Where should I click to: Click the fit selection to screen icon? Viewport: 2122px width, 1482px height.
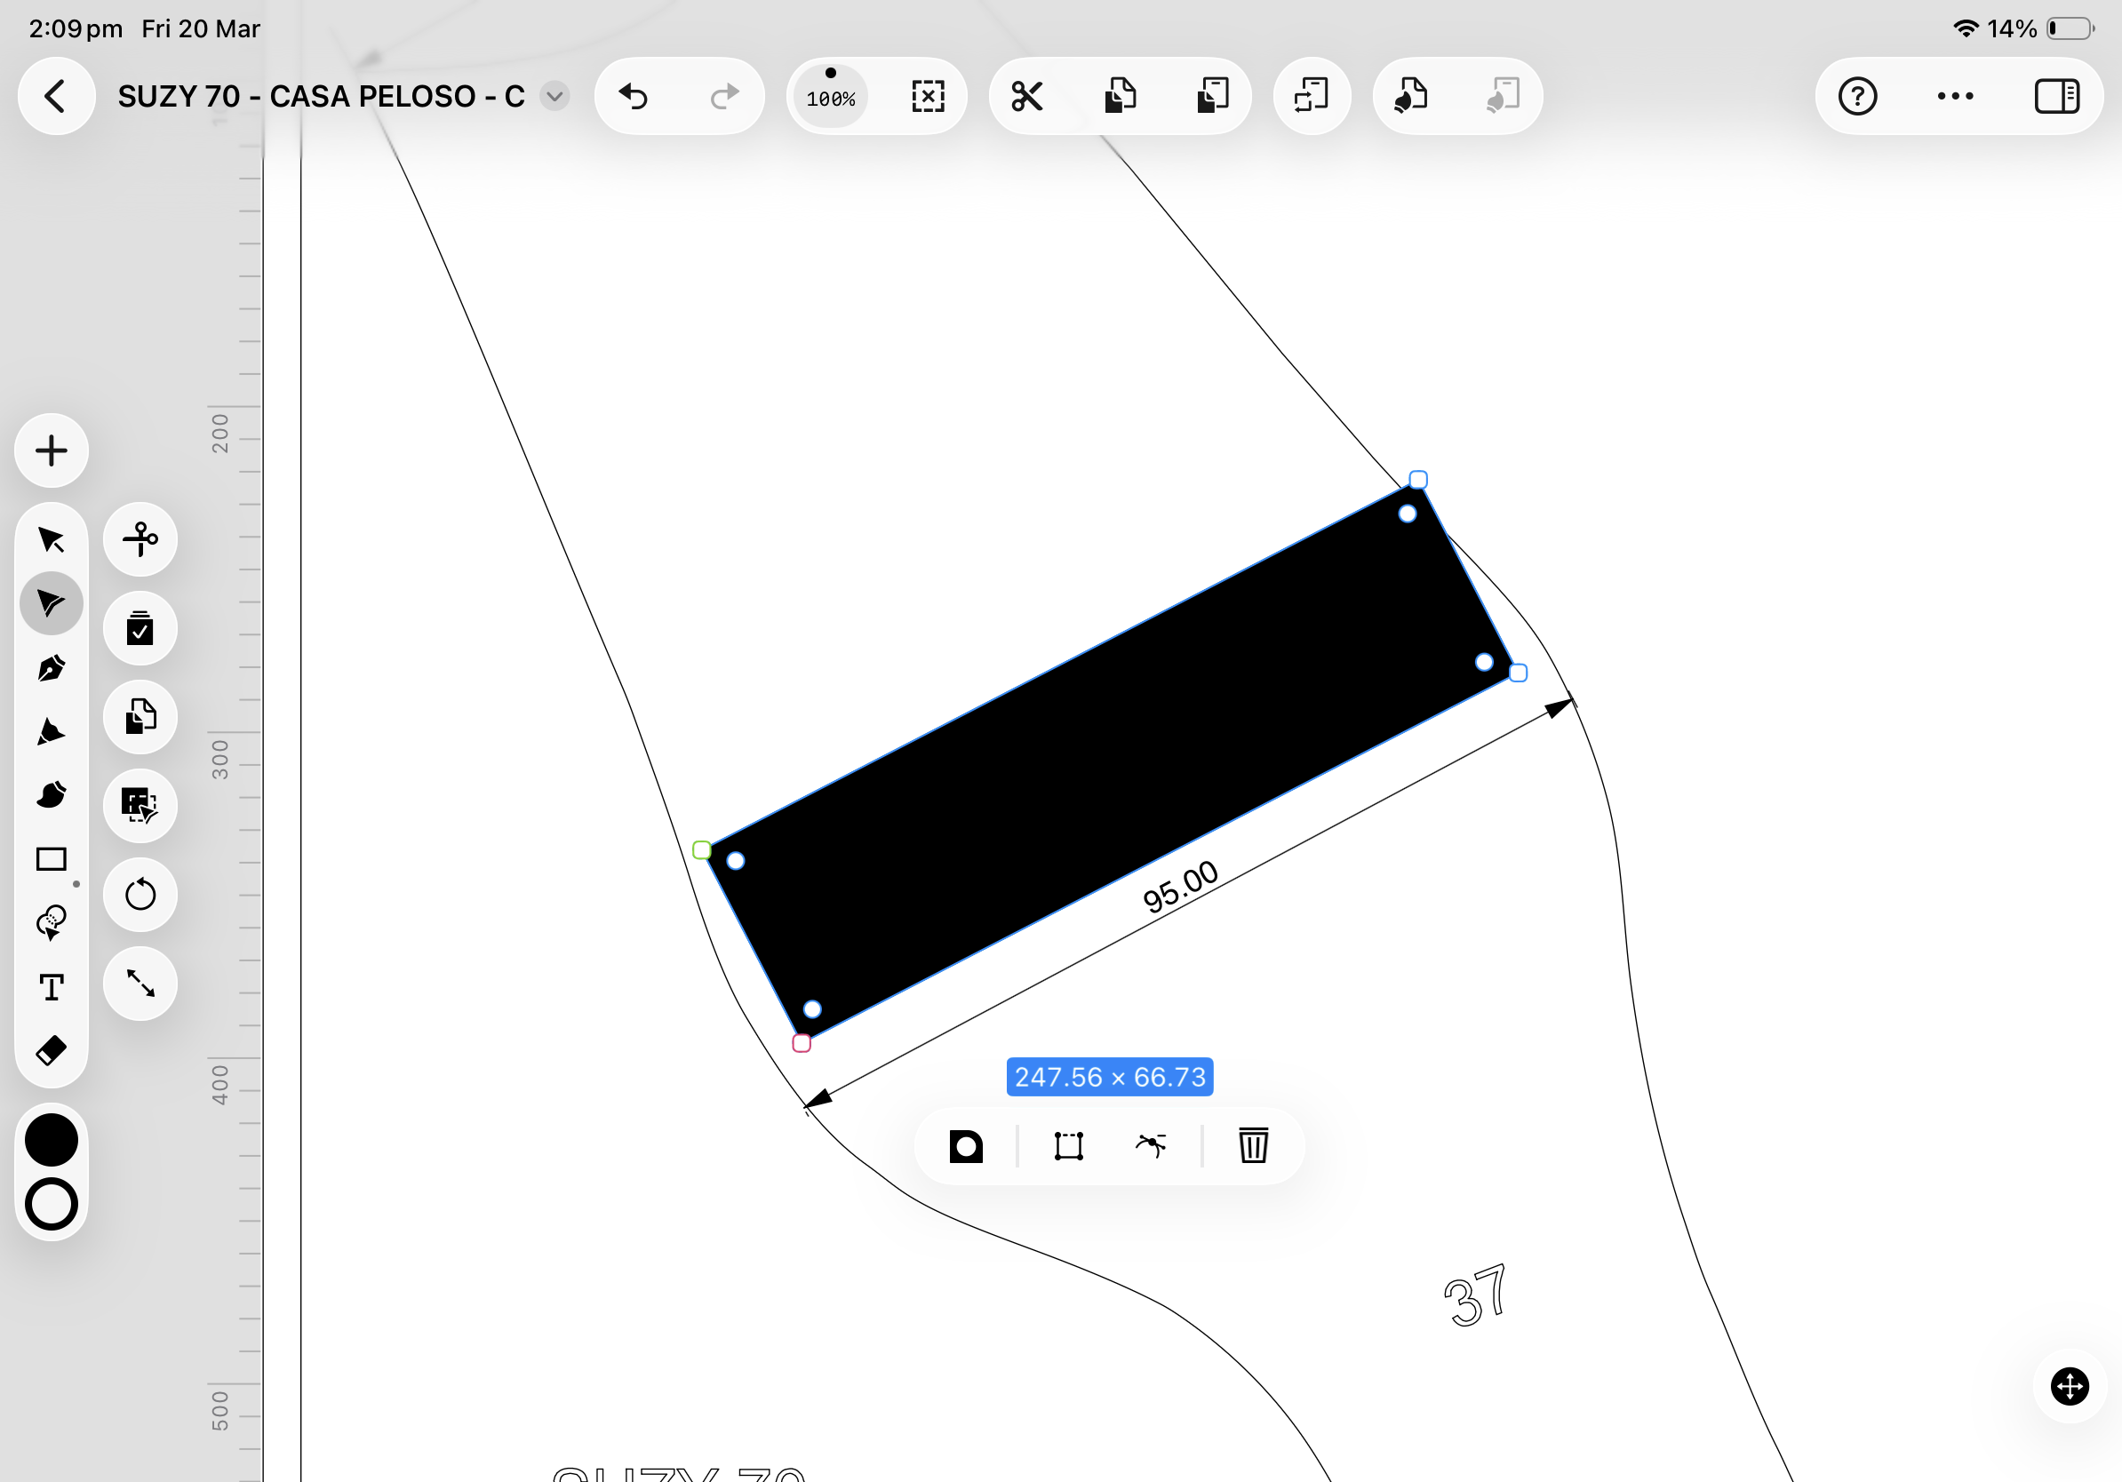pyautogui.click(x=927, y=96)
